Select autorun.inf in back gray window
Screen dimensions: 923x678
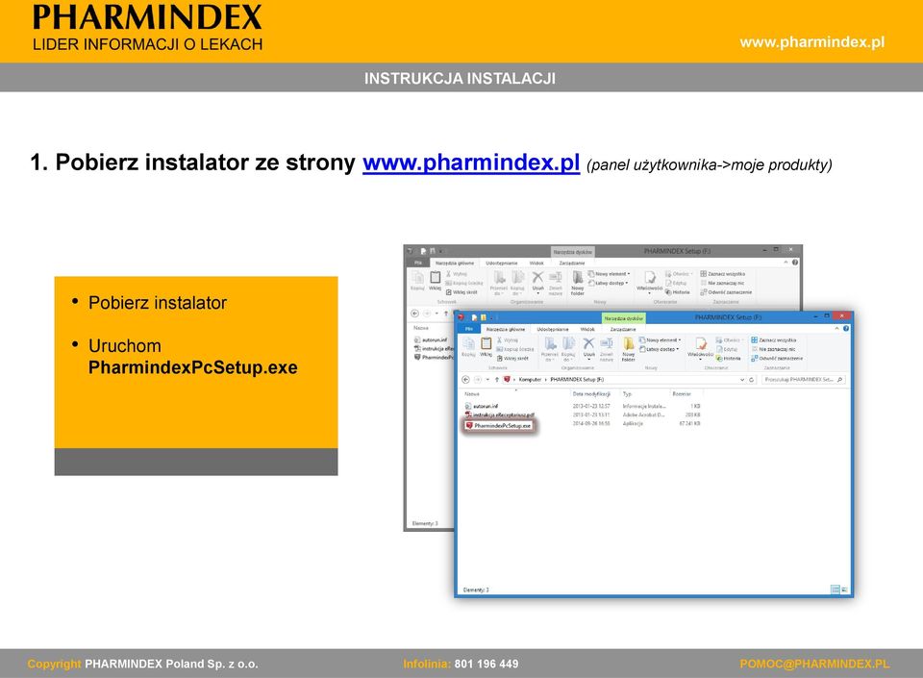[431, 339]
